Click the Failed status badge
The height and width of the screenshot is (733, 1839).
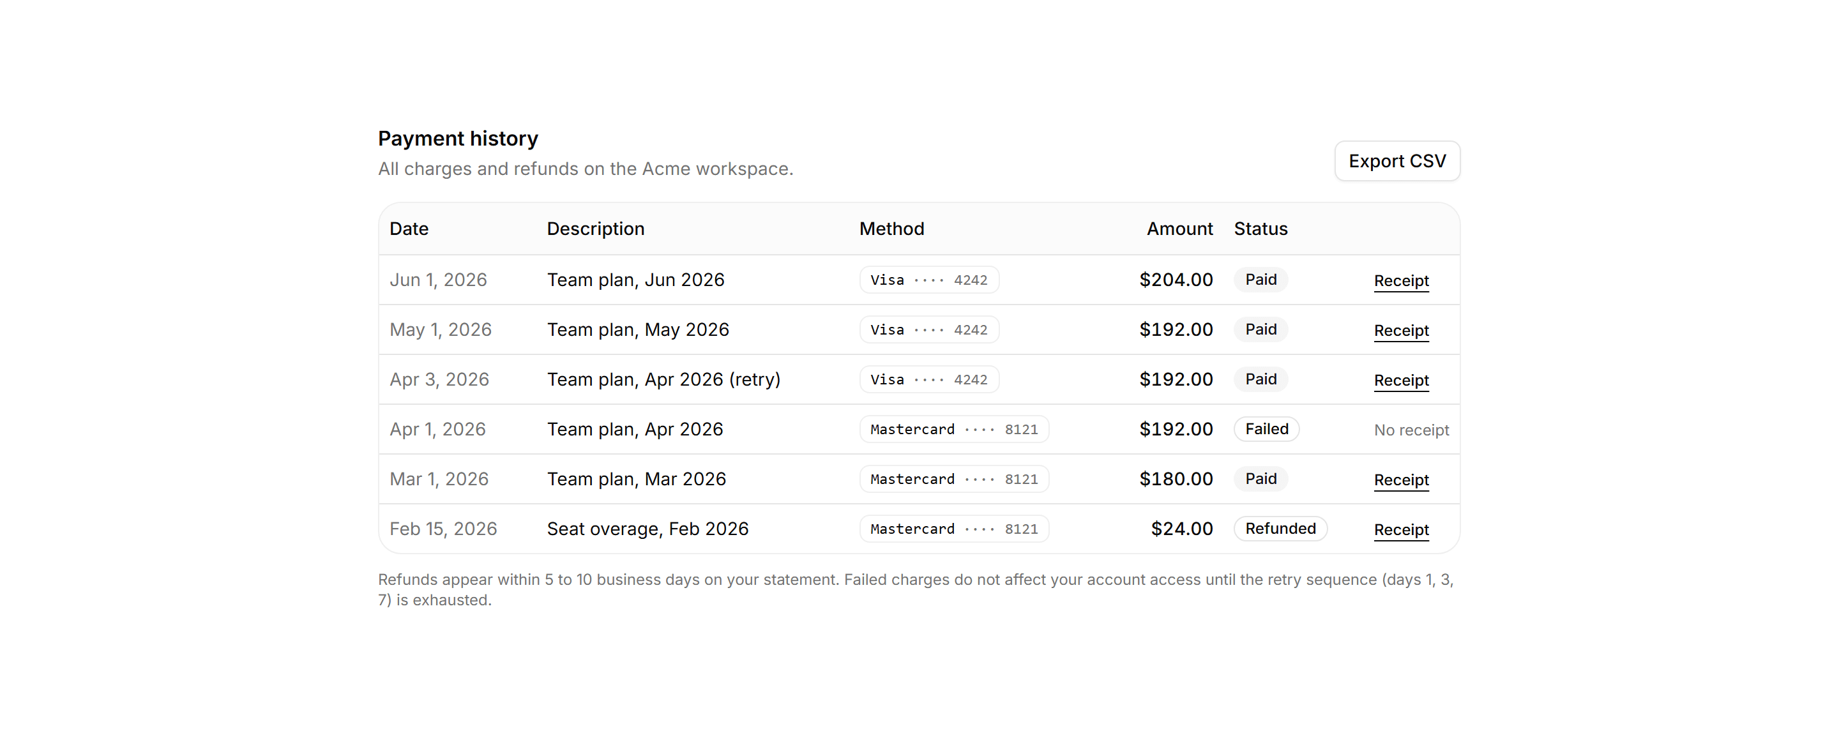(1266, 430)
